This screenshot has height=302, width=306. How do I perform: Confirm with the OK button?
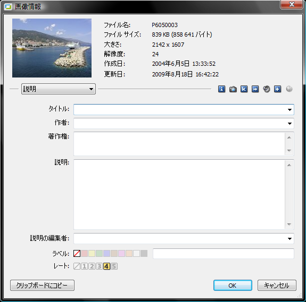(233, 285)
